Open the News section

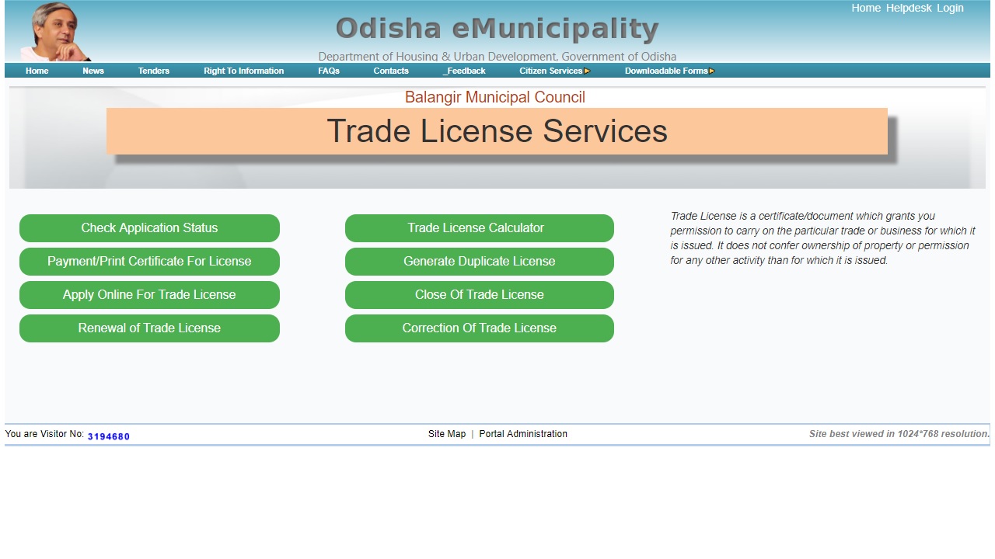tap(93, 71)
